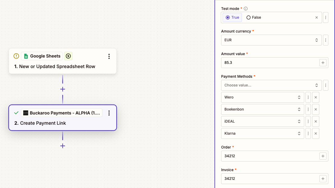Click the Google Sheets app icon
Screen dimensions: 335x188
(x=26, y=56)
